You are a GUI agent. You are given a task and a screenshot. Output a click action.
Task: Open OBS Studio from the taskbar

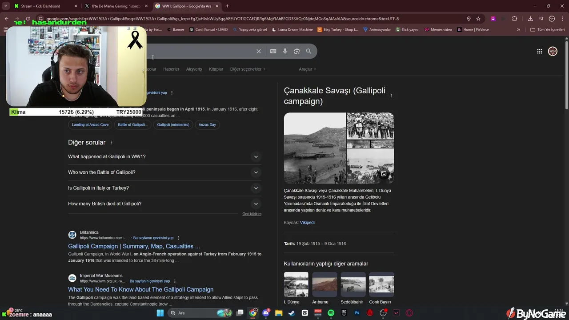pos(383,313)
